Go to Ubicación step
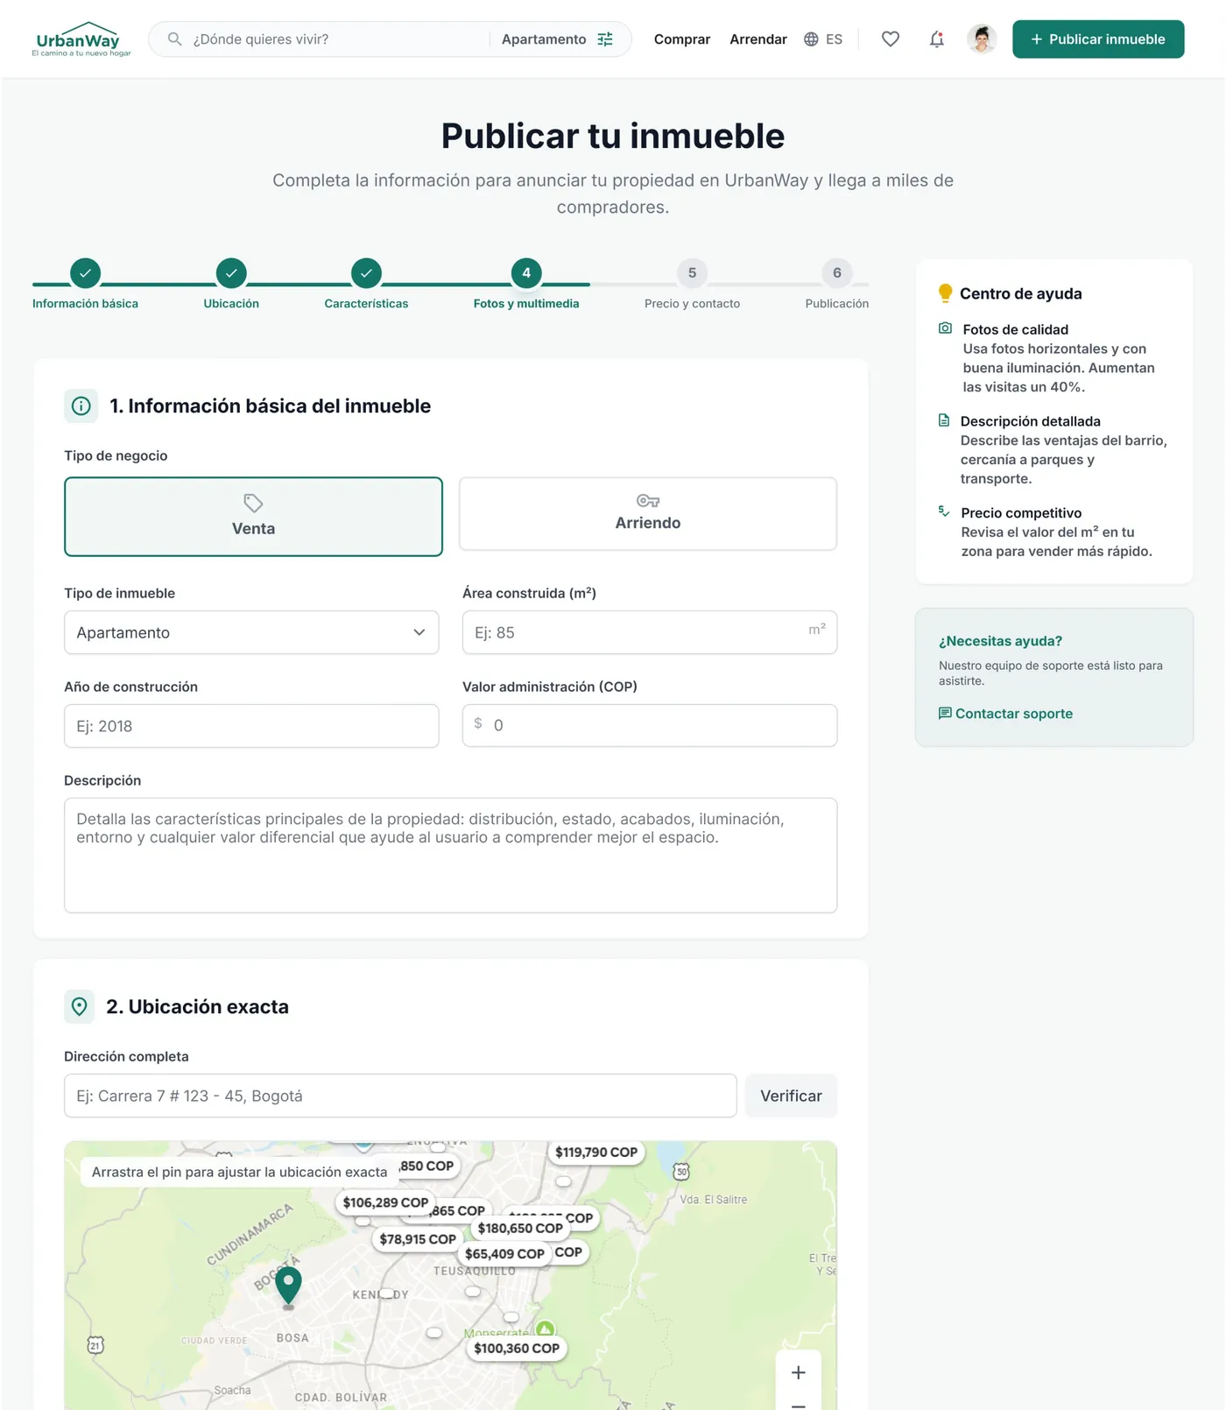The image size is (1226, 1410). [231, 285]
